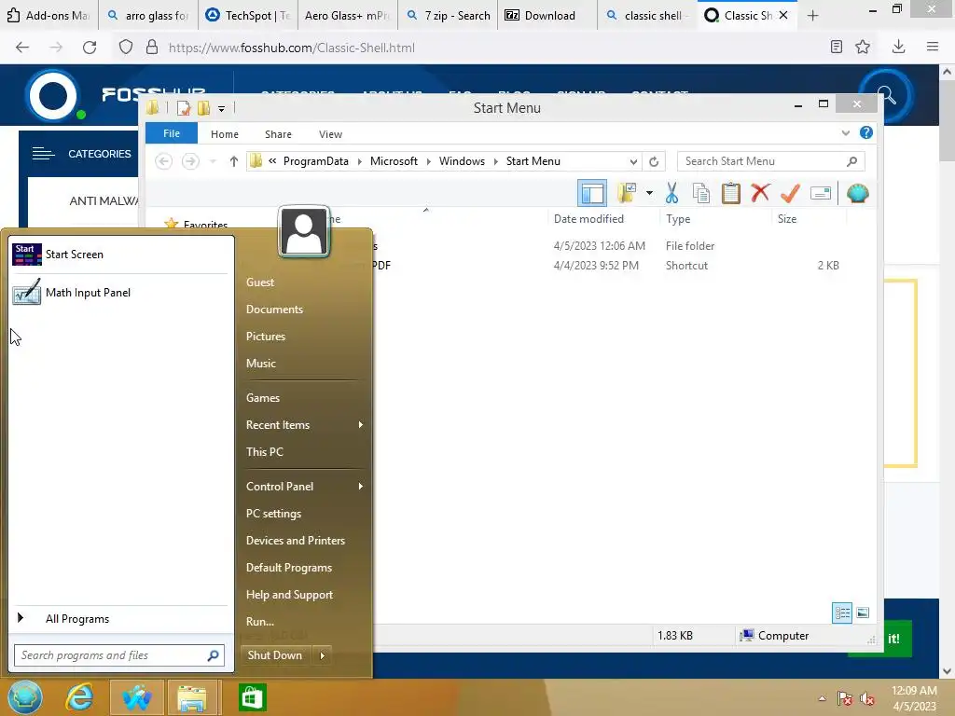
Task: Open Pictures from start menu
Action: coord(266,336)
